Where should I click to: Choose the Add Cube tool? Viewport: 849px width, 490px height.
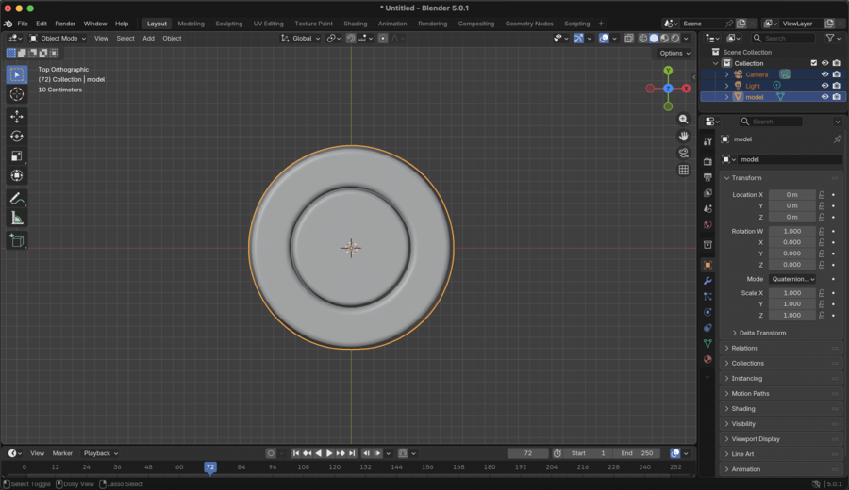17,241
